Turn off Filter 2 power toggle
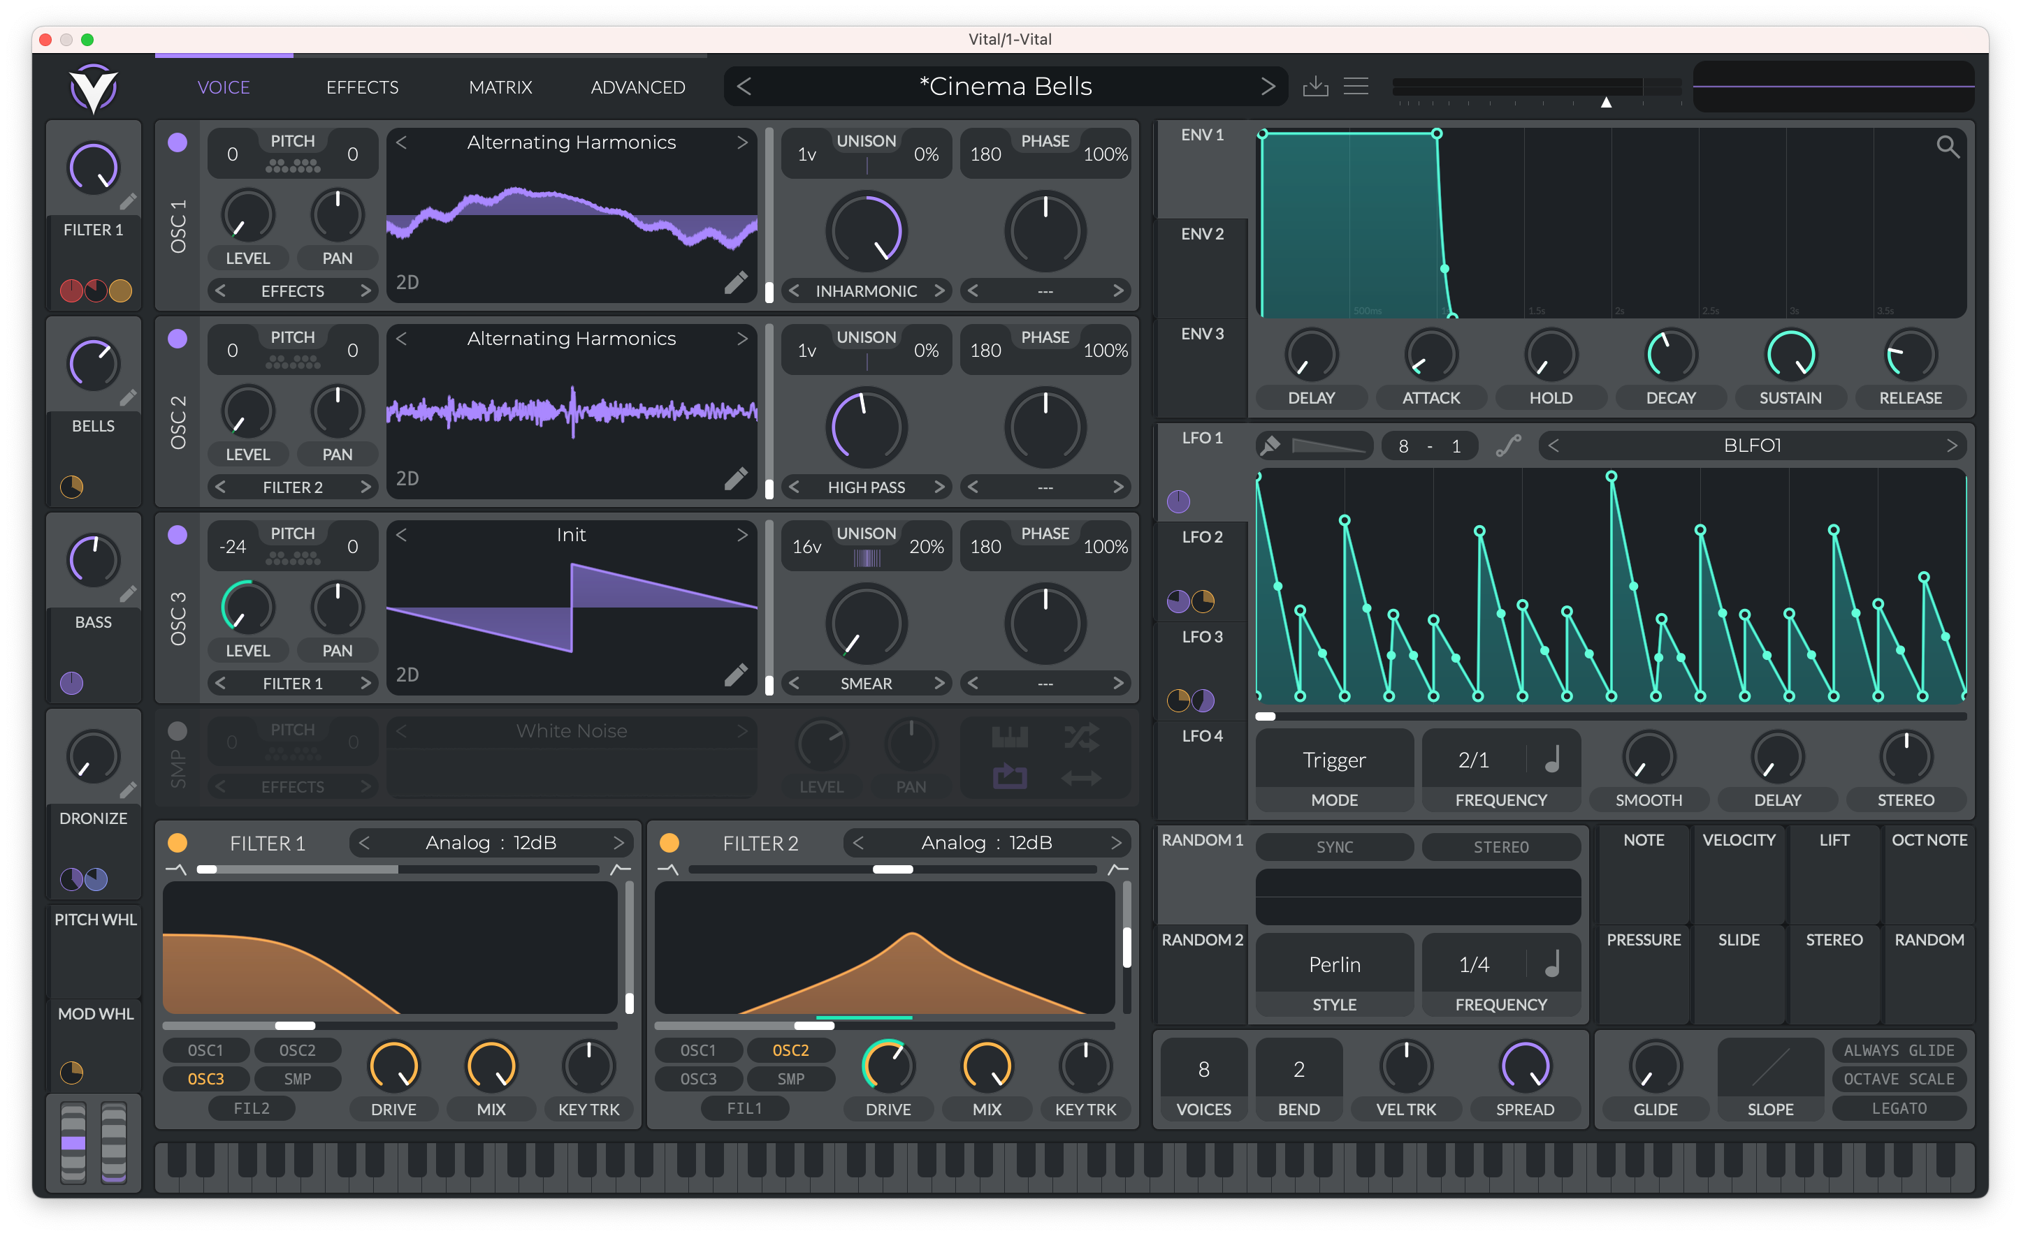The image size is (2021, 1236). click(669, 843)
